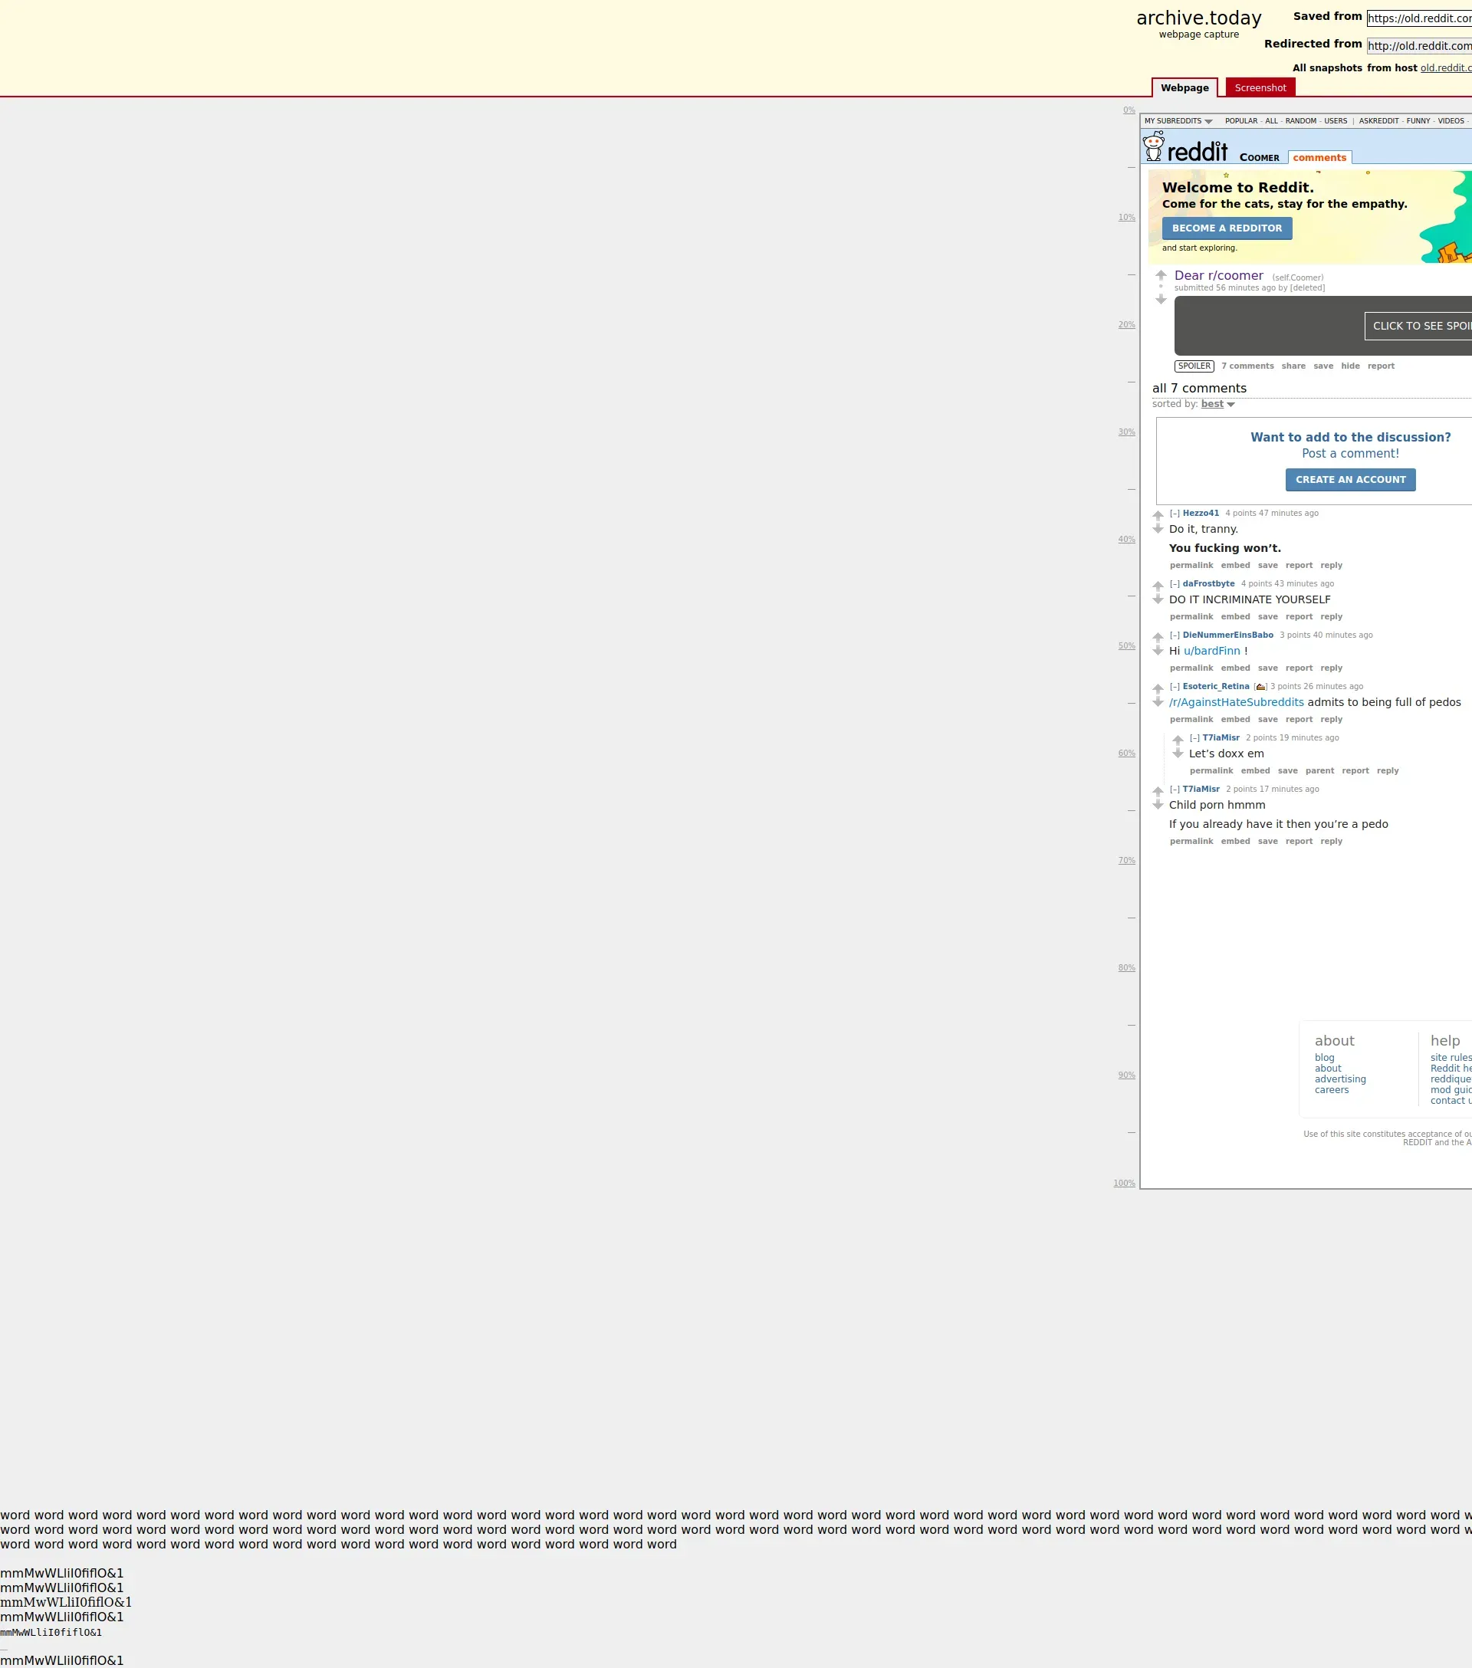Upvote T7iaMisr's 'Let's doxx em' reply

coord(1178,740)
